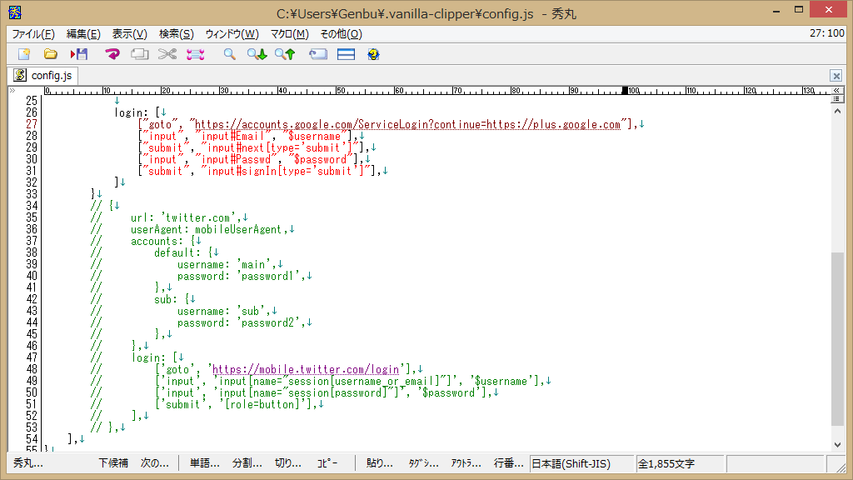The width and height of the screenshot is (853, 480).
Task: Open the ファイル(F) menu
Action: pos(34,34)
